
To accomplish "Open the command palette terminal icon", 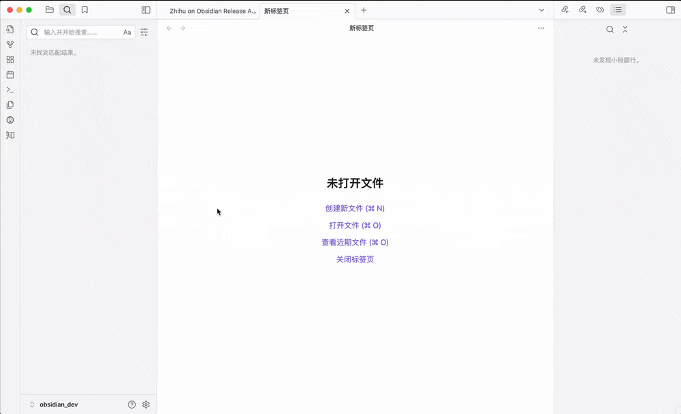I will point(10,90).
